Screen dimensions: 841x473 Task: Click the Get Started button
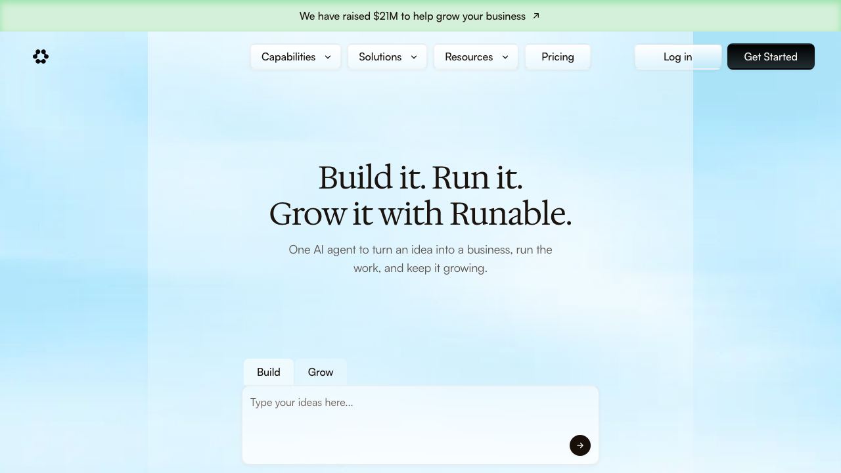[x=771, y=56]
